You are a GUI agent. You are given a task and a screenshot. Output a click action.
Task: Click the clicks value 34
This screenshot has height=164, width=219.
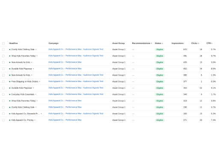tap(201, 69)
